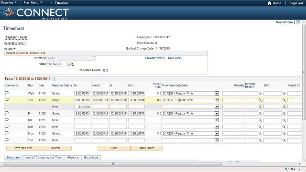Click the Submit button
This screenshot has height=172, width=306.
(x=55, y=148)
